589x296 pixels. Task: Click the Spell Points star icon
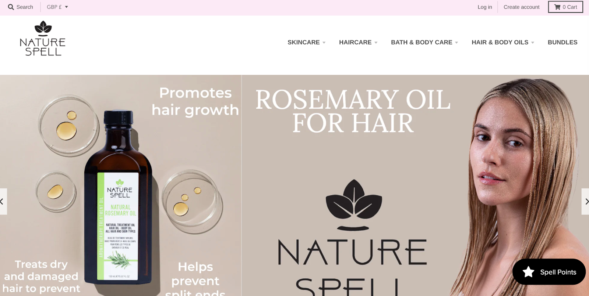pos(528,272)
